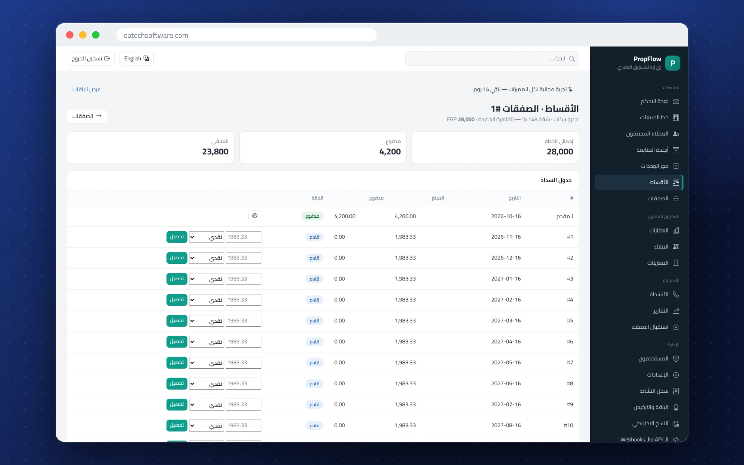744x465 pixels.
Task: Click the مدفوع paid status badge
Action: coord(312,216)
